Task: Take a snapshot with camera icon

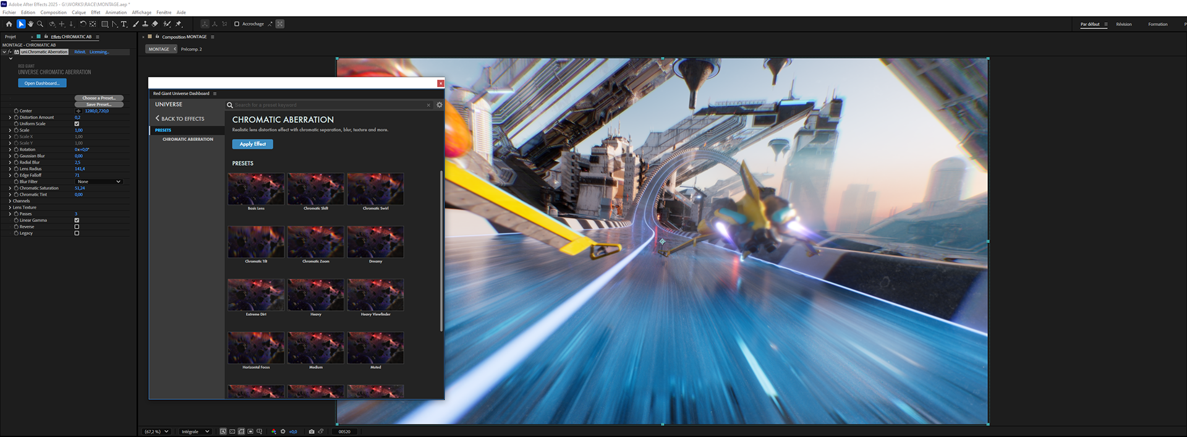Action: pyautogui.click(x=312, y=431)
